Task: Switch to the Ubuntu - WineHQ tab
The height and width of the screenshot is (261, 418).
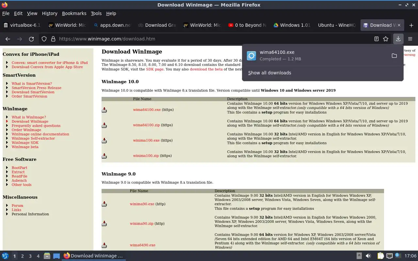Action: 337,25
